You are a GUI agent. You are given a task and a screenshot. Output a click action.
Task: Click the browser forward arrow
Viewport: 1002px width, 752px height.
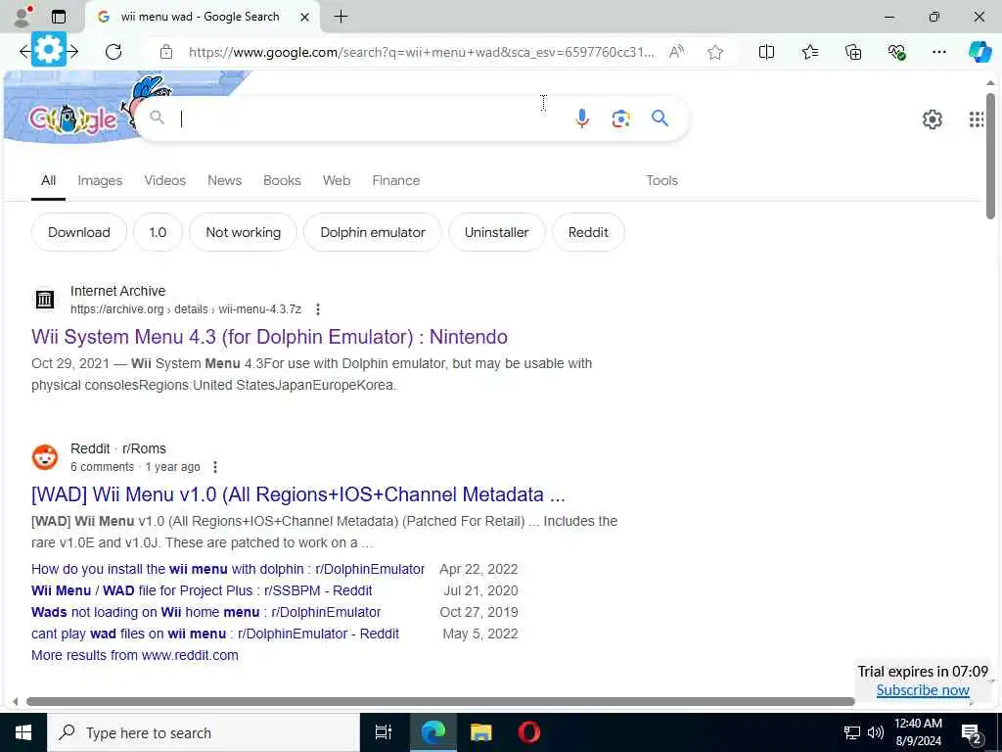(x=72, y=52)
